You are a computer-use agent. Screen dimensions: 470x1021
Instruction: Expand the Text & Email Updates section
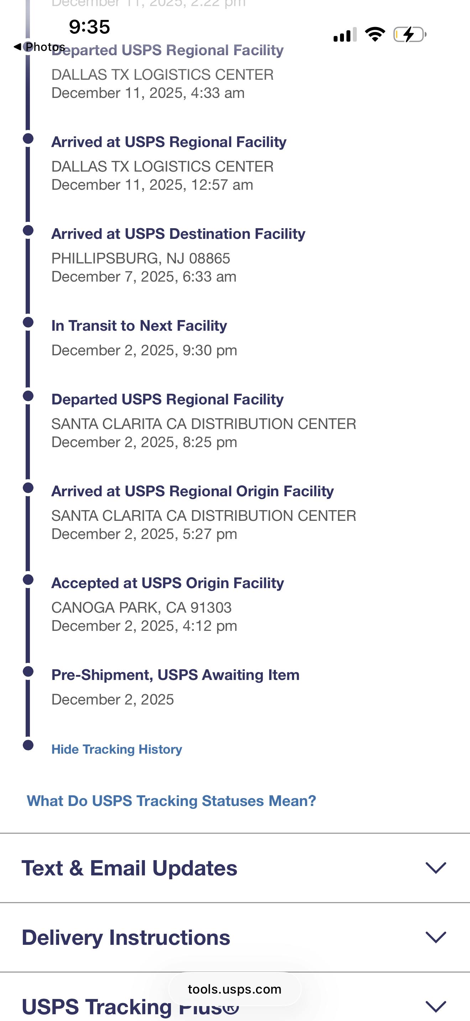click(x=435, y=868)
